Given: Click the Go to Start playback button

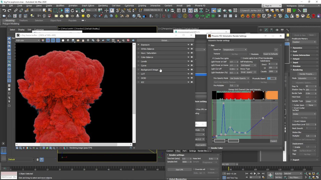Looking at the screenshot, I should pos(247,173).
